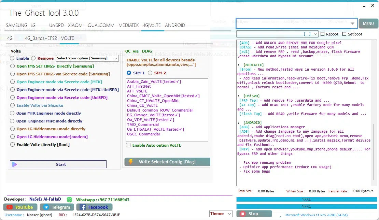Toggle the Reboot checkbox
379x220 pixels.
(322, 34)
